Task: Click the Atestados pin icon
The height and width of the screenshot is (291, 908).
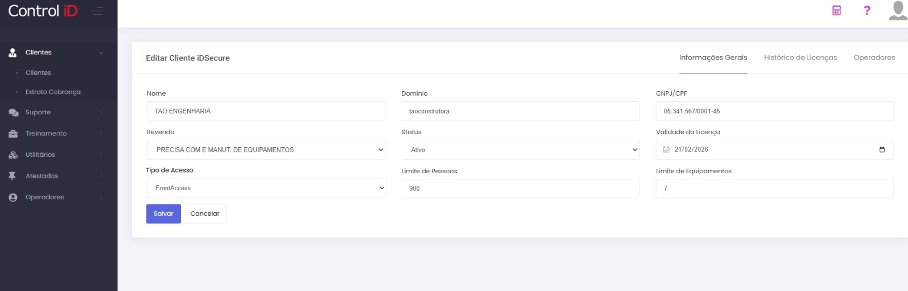Action: pos(12,176)
